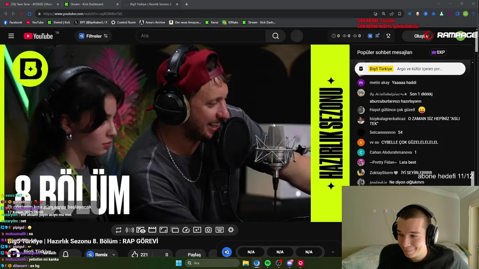
Task: Open the Anna's Archive bookmark
Action: point(152,22)
